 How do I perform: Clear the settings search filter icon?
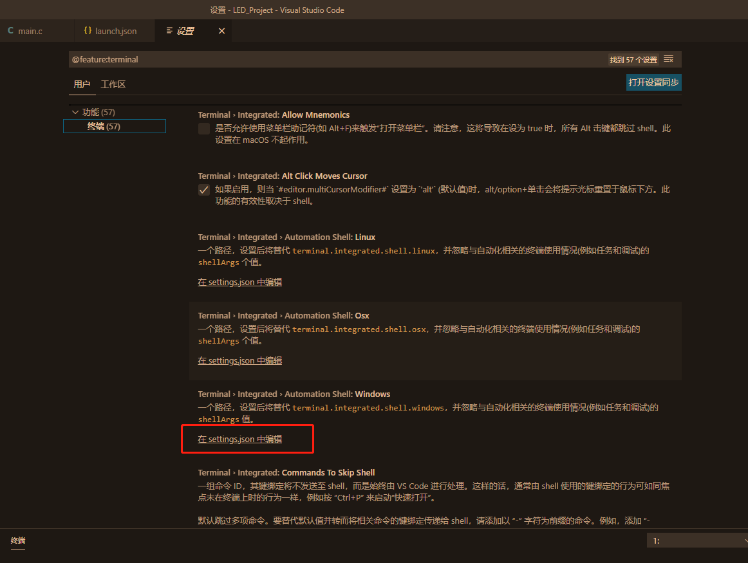668,59
